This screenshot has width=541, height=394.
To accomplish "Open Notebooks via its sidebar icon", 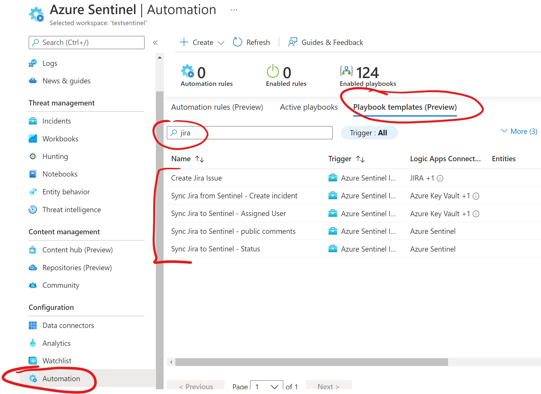I will 33,174.
